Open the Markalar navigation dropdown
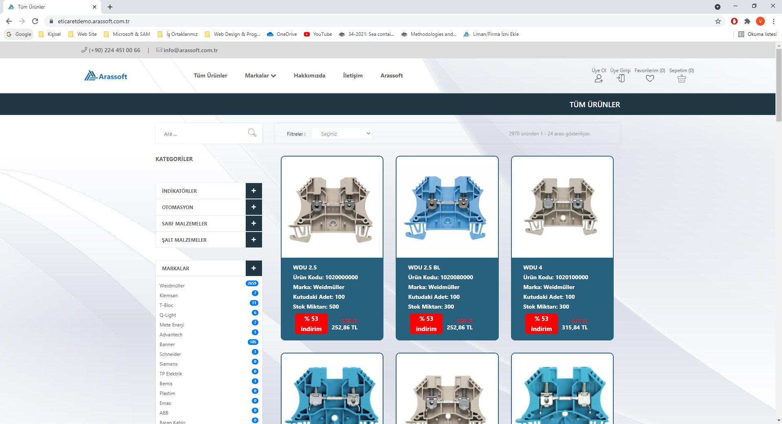 point(260,75)
